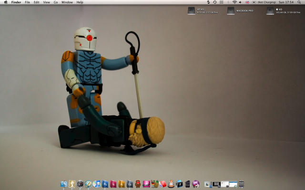Open minimized white document window in Dock
The image size is (305, 190).
pyautogui.click(x=224, y=184)
